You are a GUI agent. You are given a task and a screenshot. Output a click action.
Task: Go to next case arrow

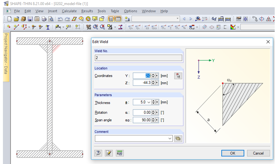[191, 19]
